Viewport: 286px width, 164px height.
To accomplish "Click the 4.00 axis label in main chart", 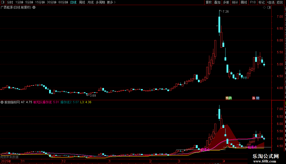I will (x=280, y=88).
